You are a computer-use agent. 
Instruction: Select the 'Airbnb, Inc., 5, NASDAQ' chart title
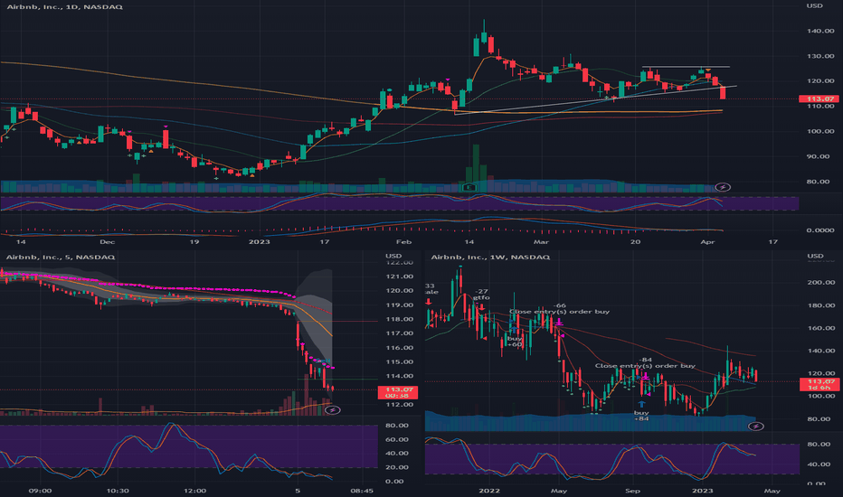tap(61, 258)
